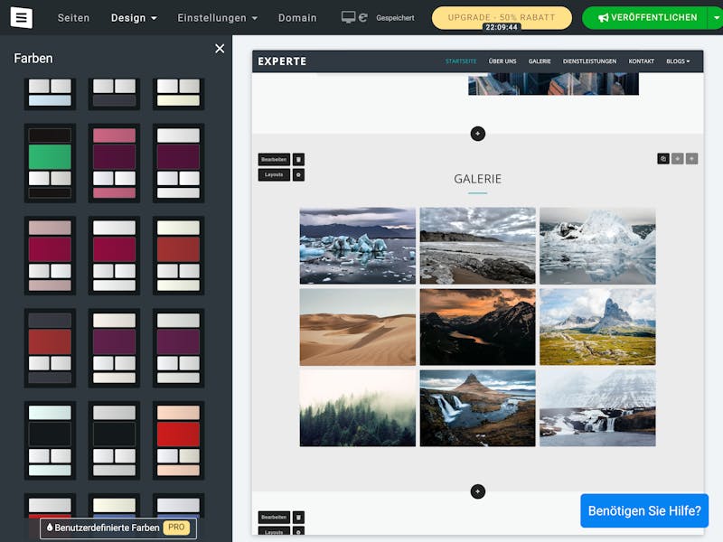Open the green meadow mountain peak photo
The height and width of the screenshot is (542, 723).
[597, 327]
